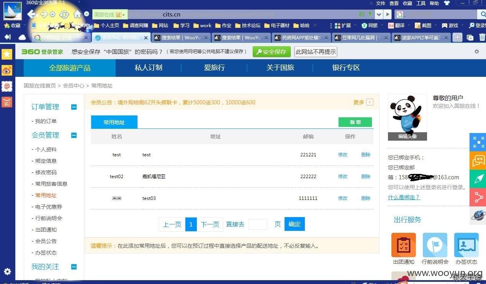Open the 出团通知 service icon
The height and width of the screenshot is (284, 486).
tap(404, 245)
